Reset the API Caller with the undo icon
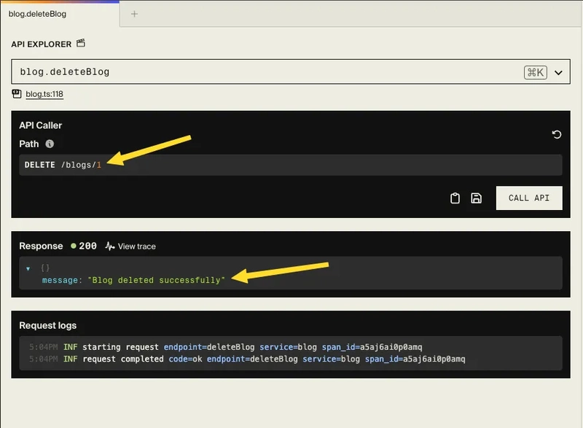The width and height of the screenshot is (583, 428). point(557,134)
